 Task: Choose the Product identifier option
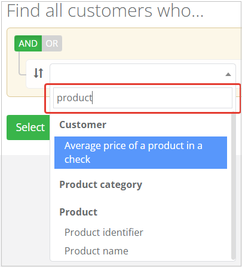click(104, 232)
